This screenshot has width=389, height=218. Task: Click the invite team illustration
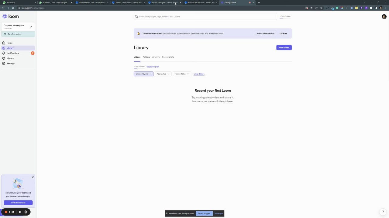(x=18, y=184)
